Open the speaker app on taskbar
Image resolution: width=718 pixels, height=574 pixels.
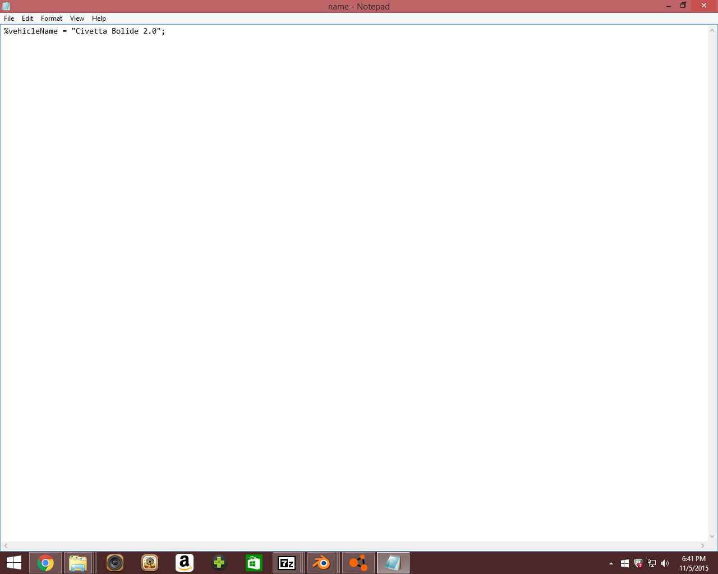point(115,563)
